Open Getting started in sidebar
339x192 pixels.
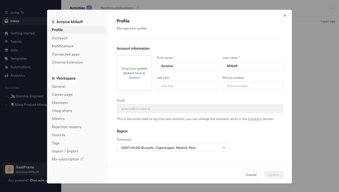(22, 33)
